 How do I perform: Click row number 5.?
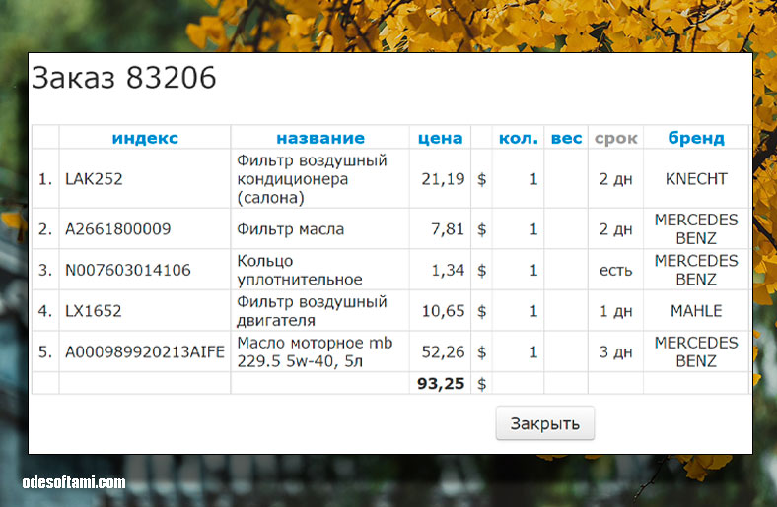click(45, 351)
